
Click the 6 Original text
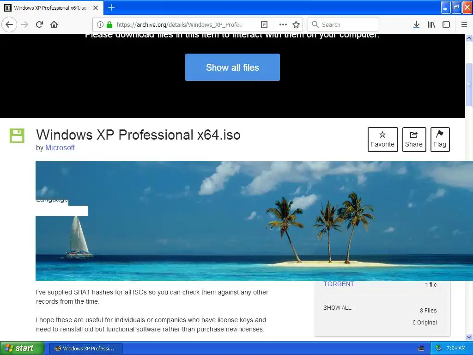[x=424, y=322]
